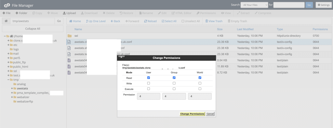This screenshot has width=333, height=128.
Task: Enable World Execute permission checkbox
Action: (200, 89)
